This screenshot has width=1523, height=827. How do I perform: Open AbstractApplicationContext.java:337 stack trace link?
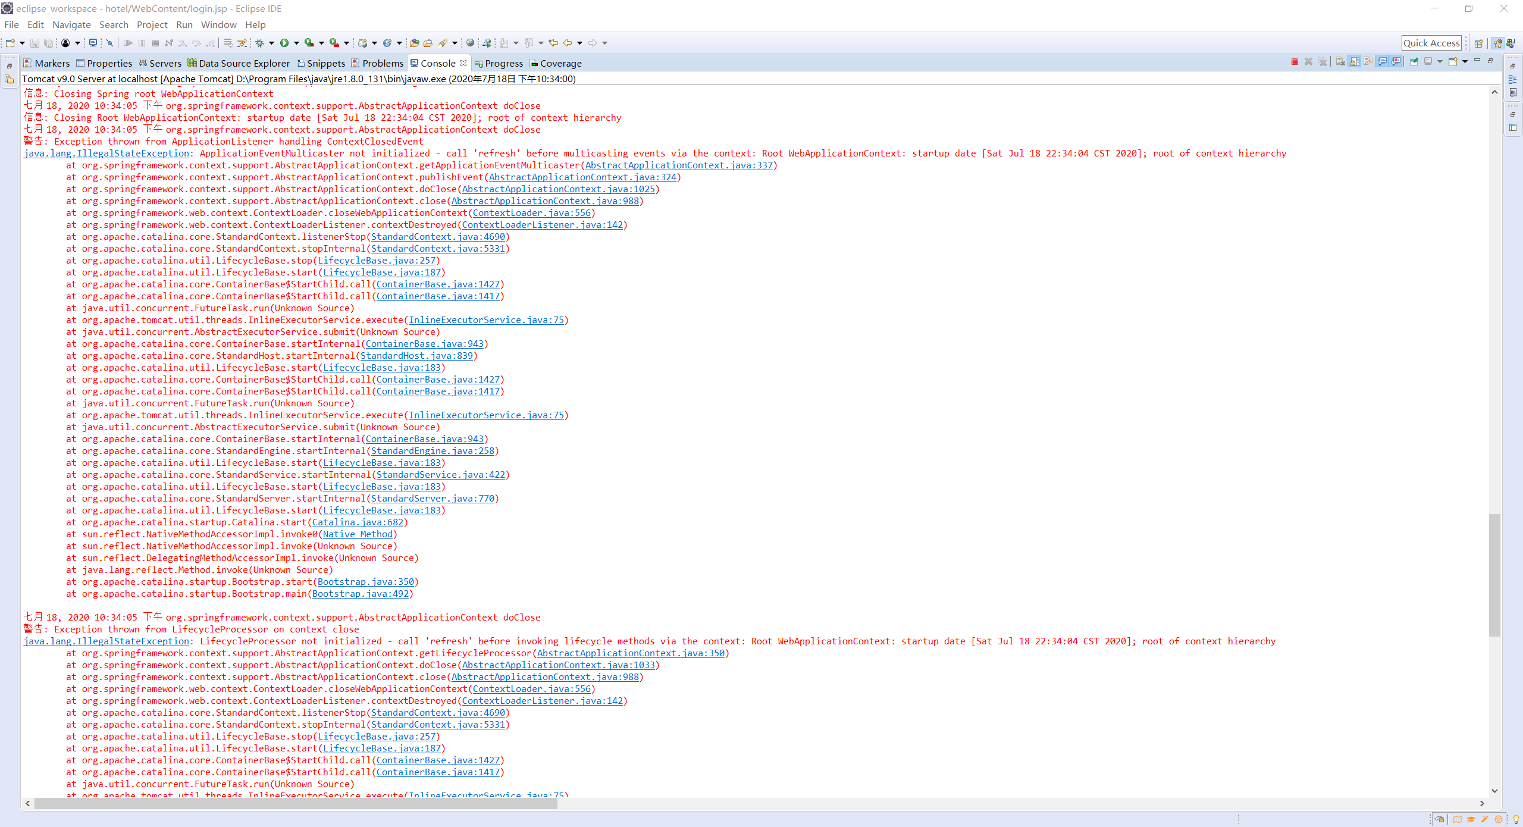click(x=678, y=165)
